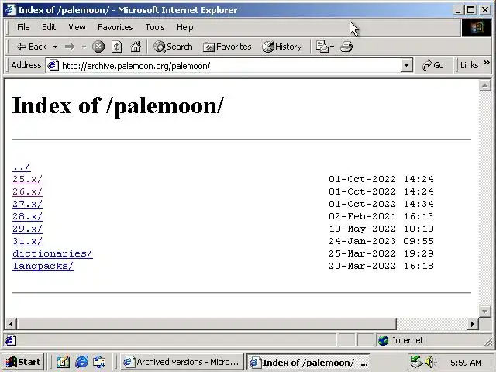
Task: Print the page with Print icon
Action: [x=346, y=46]
